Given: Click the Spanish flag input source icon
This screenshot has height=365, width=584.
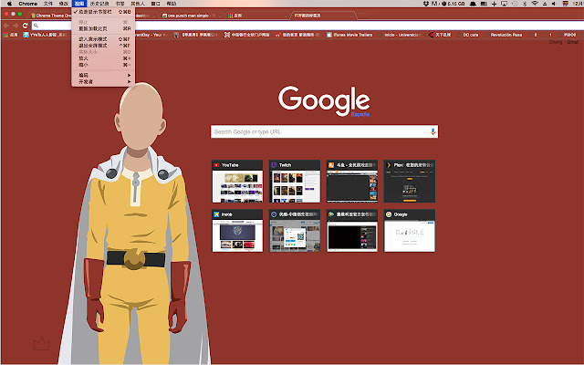Looking at the screenshot, I should click(x=565, y=4).
